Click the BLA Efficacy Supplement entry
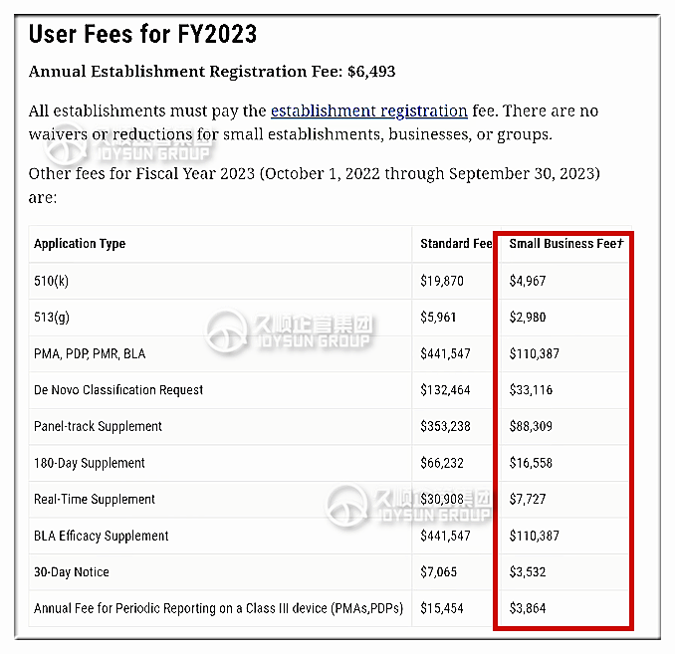 coord(102,536)
